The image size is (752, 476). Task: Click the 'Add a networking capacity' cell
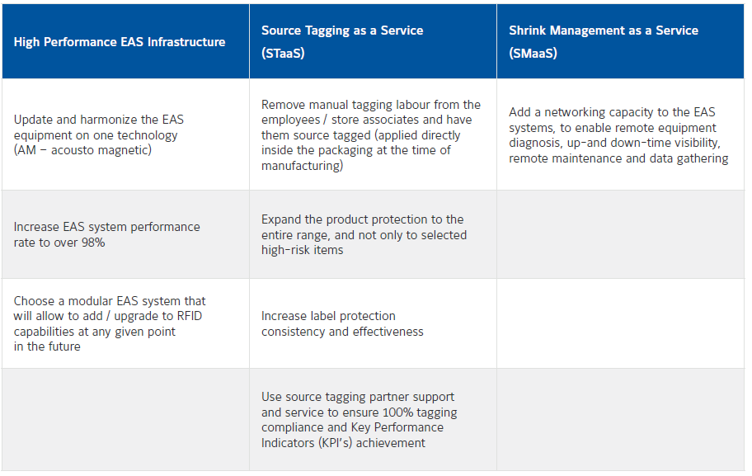(618, 134)
